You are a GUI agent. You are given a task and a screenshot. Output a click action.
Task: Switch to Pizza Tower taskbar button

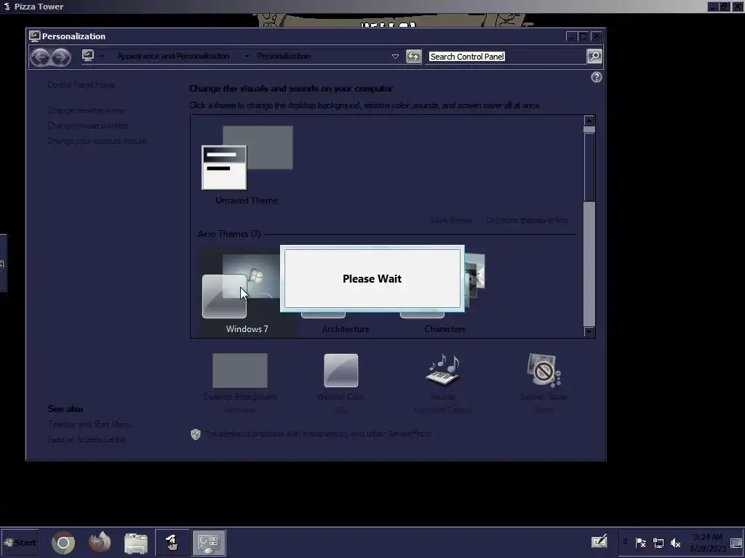point(172,543)
